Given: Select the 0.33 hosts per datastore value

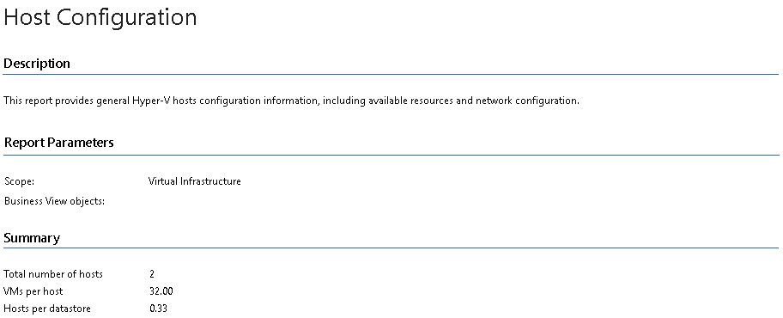Looking at the screenshot, I should click(x=158, y=309).
